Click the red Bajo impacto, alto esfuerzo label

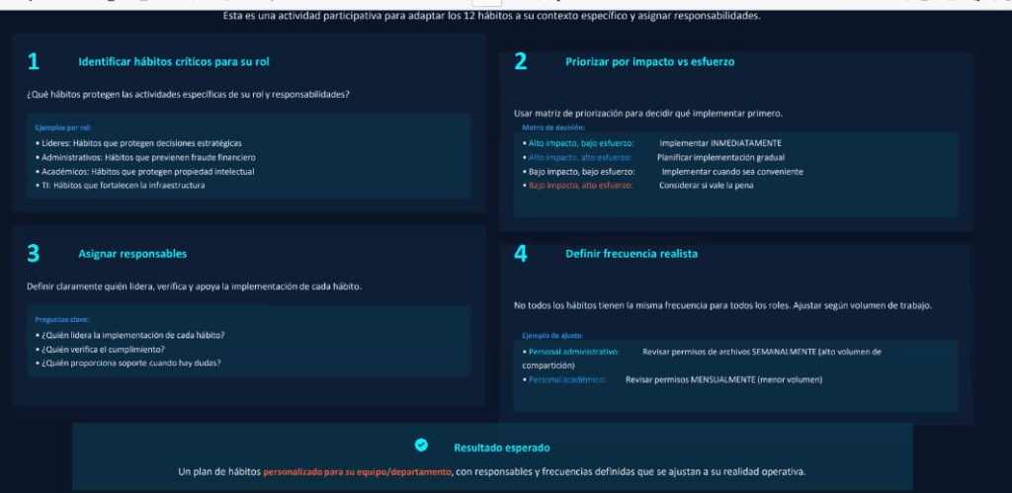pos(580,185)
